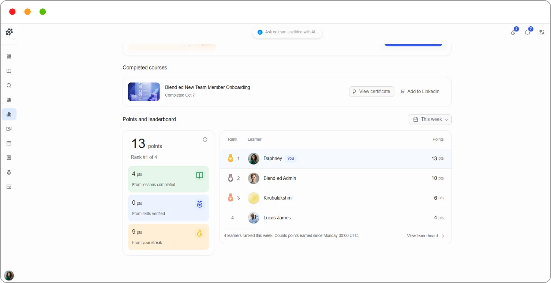
Task: Click the '13 pts' value in Daphney's row
Action: (x=438, y=158)
